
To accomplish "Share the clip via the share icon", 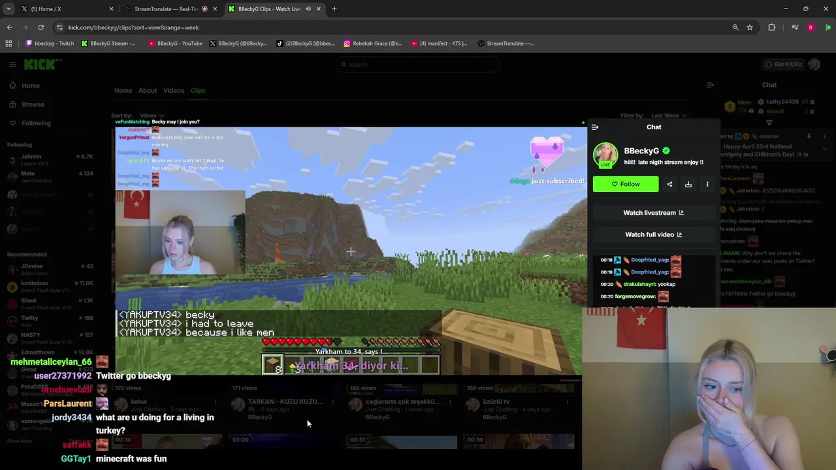I will (x=669, y=184).
